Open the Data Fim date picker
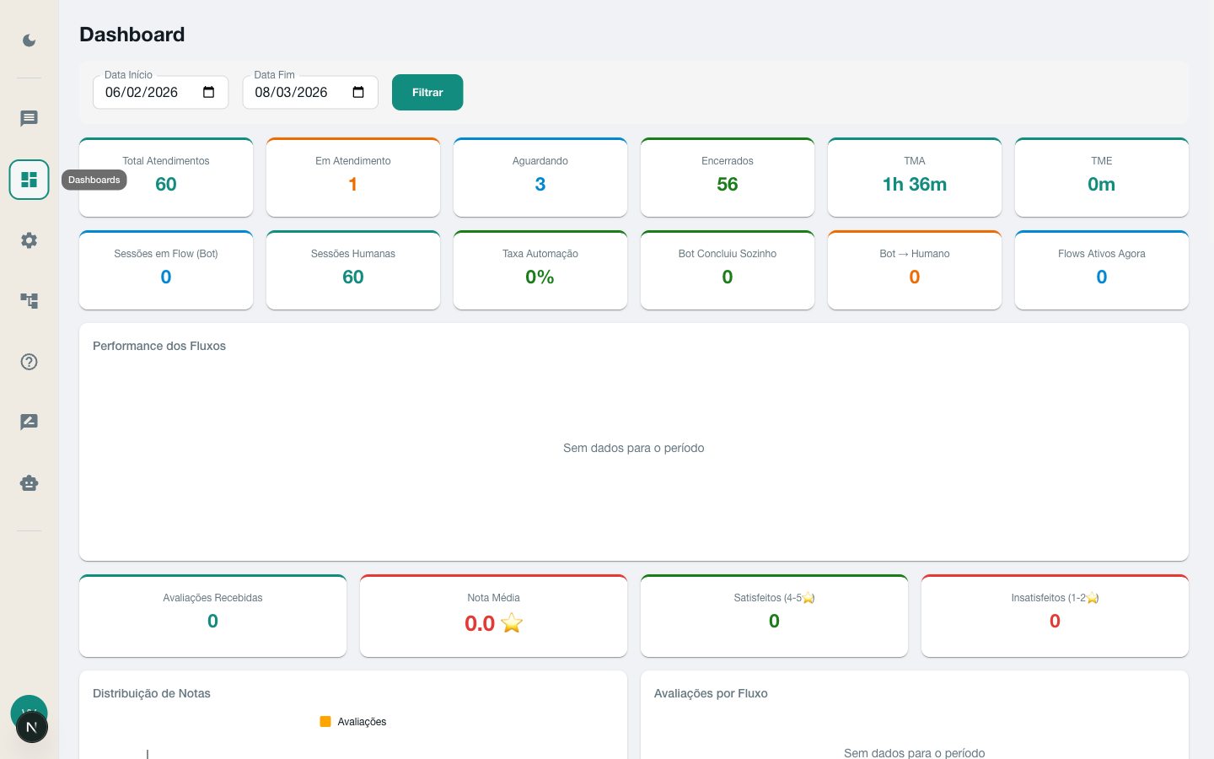This screenshot has height=759, width=1214. [x=293, y=92]
